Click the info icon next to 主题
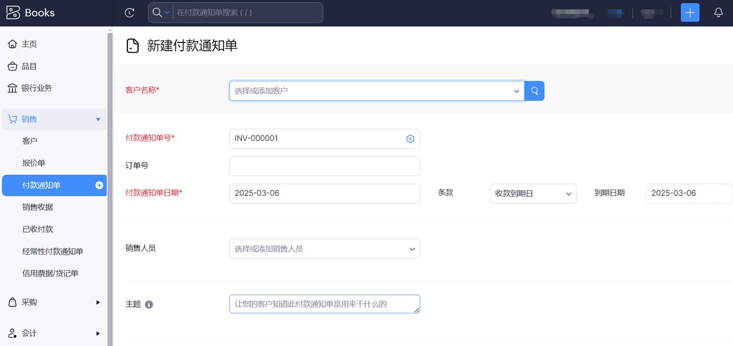This screenshot has width=733, height=346. [149, 305]
